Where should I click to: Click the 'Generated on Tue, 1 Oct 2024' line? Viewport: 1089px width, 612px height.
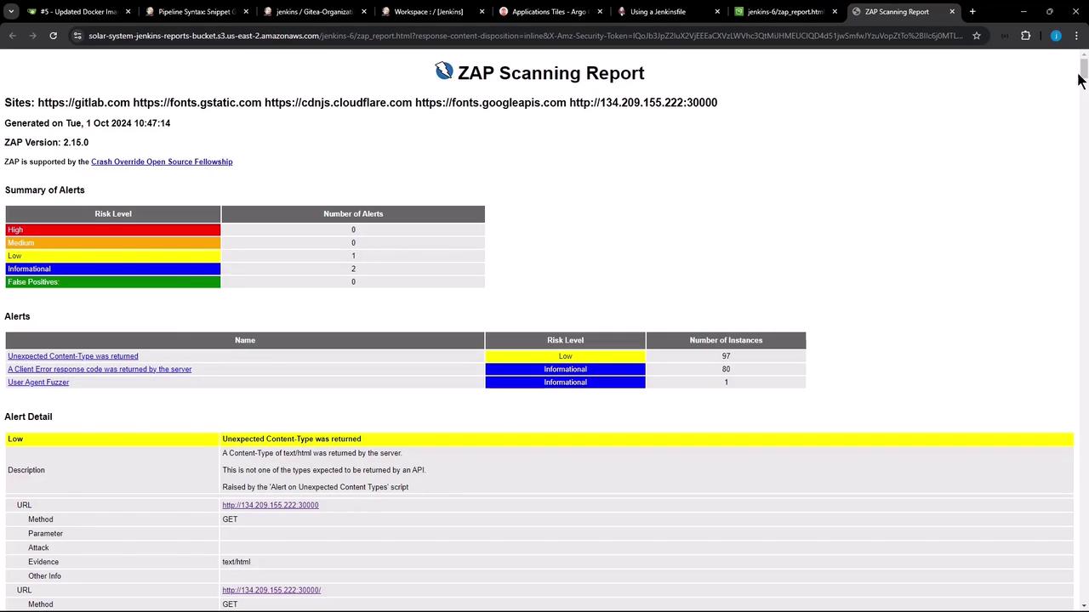88,123
